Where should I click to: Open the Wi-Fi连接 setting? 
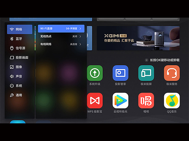tap(61, 28)
